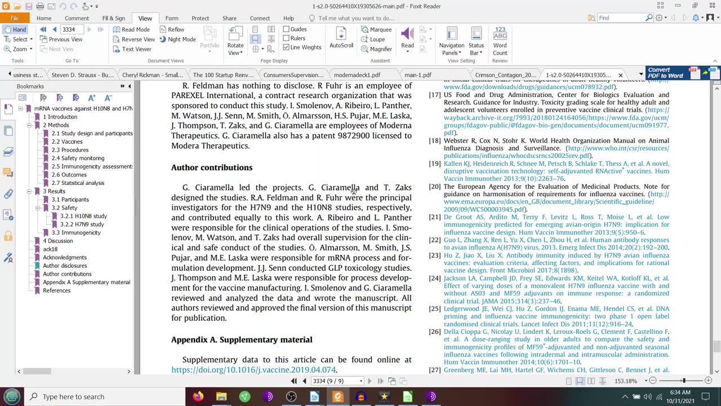The height and width of the screenshot is (406, 721).
Task: Toggle Night Mode
Action: tap(177, 39)
